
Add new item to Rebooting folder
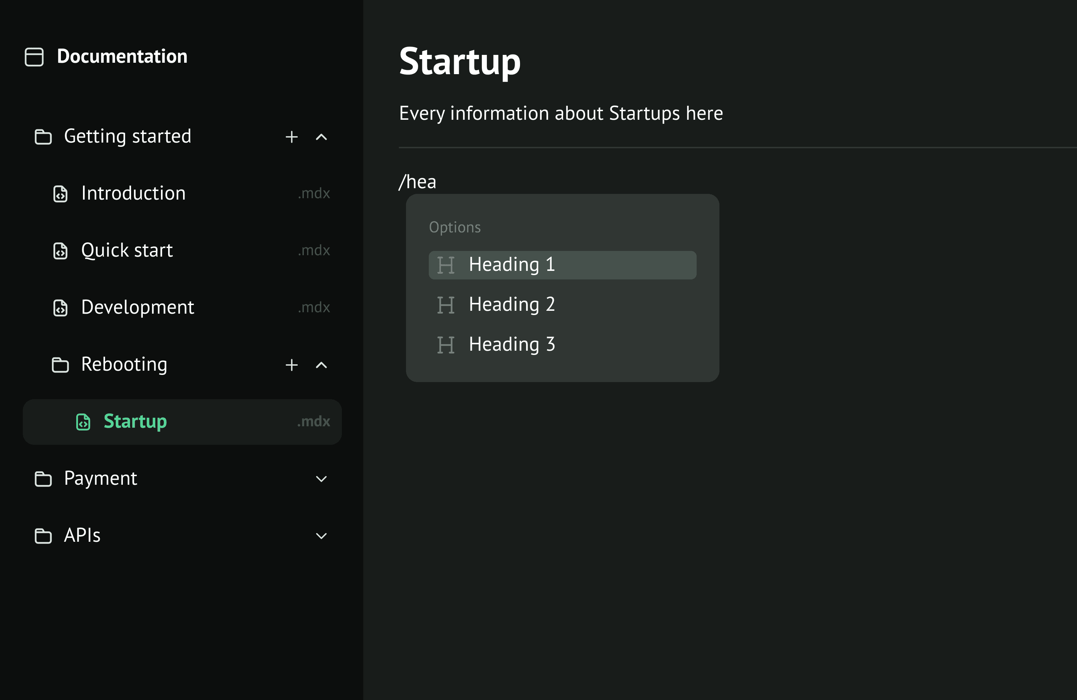(291, 365)
